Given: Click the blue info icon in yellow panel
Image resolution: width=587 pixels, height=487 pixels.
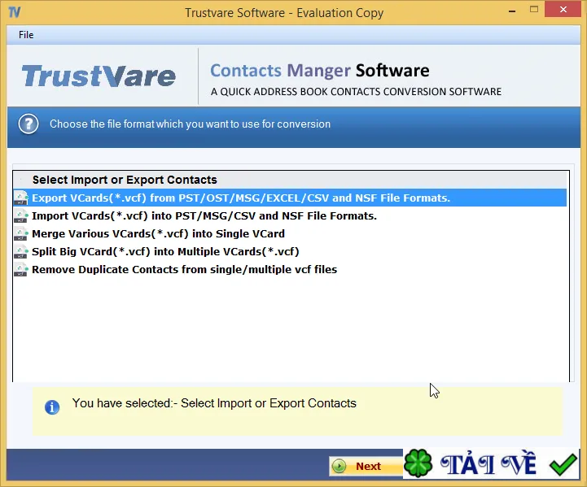Looking at the screenshot, I should pos(52,407).
